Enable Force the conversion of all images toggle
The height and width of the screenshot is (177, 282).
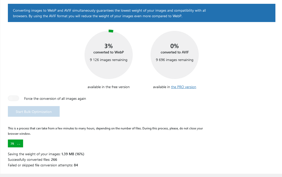[x=13, y=98]
